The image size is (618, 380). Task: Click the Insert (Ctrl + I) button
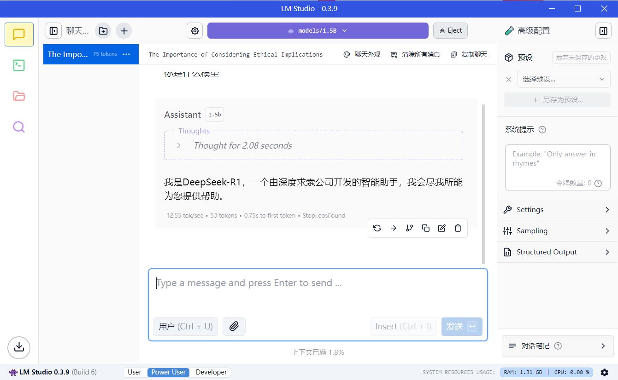pos(403,327)
